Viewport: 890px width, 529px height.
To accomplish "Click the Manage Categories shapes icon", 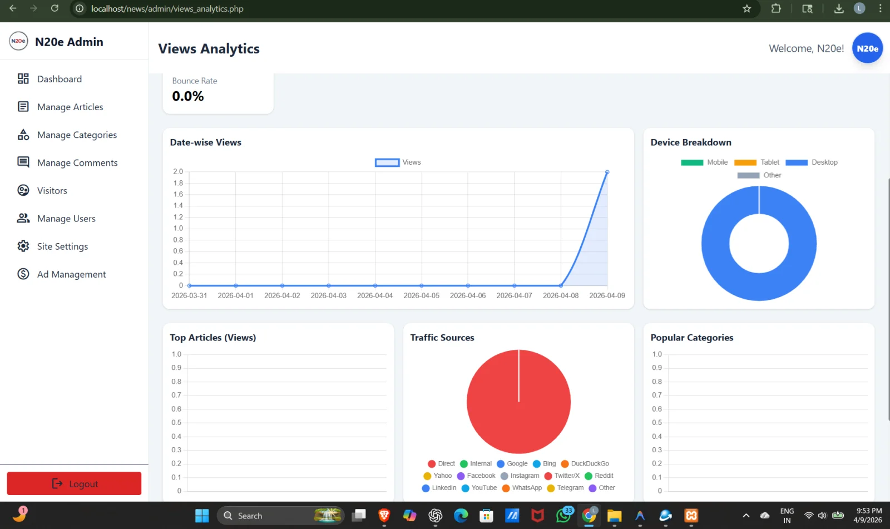I will [23, 135].
